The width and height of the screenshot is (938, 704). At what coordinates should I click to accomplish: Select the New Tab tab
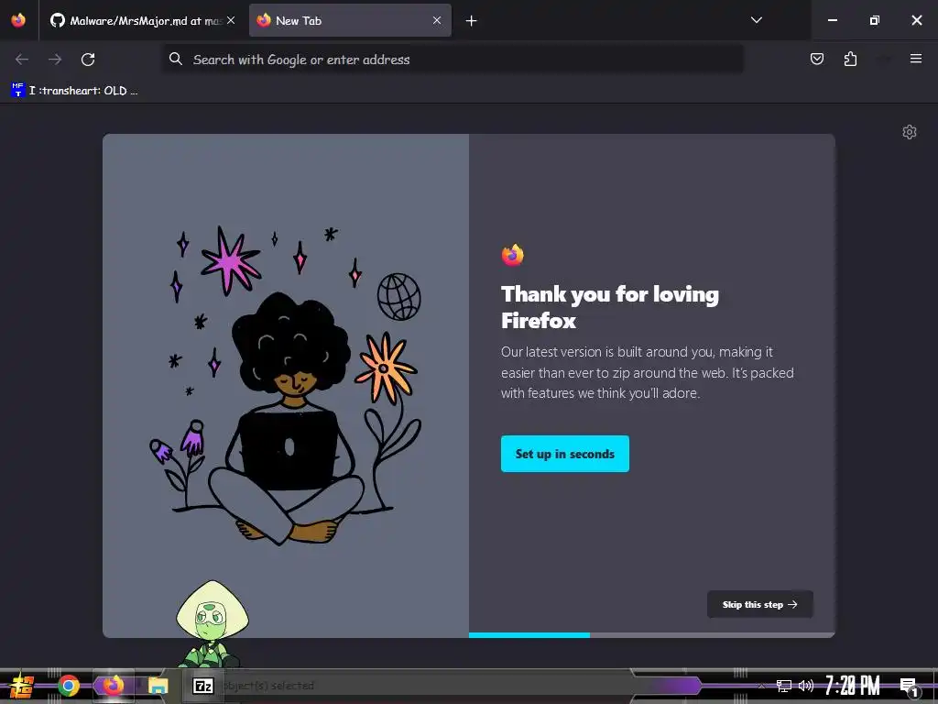(x=350, y=20)
